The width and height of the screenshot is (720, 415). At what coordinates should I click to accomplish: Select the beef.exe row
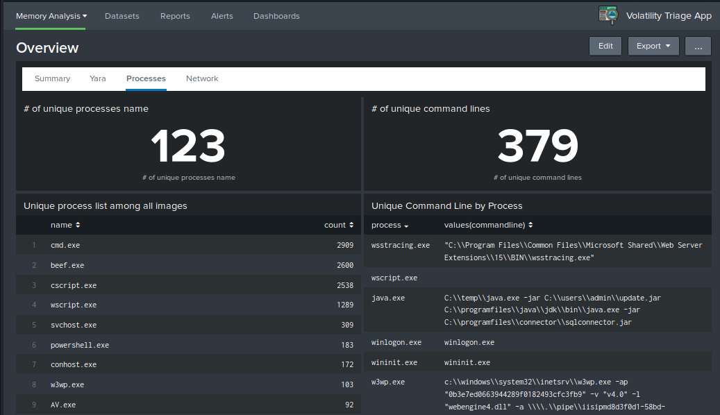pyautogui.click(x=188, y=265)
